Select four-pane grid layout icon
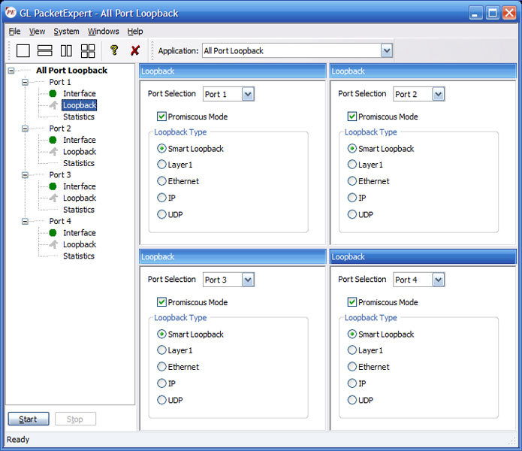Image resolution: width=522 pixels, height=451 pixels. (x=88, y=50)
